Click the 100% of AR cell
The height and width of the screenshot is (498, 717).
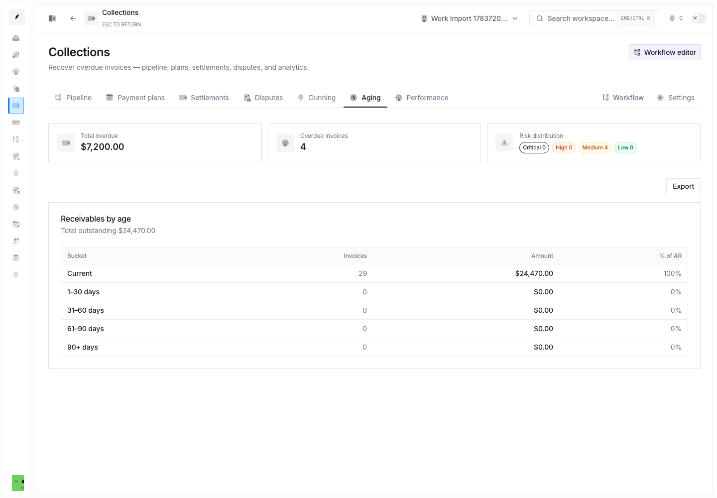[x=672, y=273]
